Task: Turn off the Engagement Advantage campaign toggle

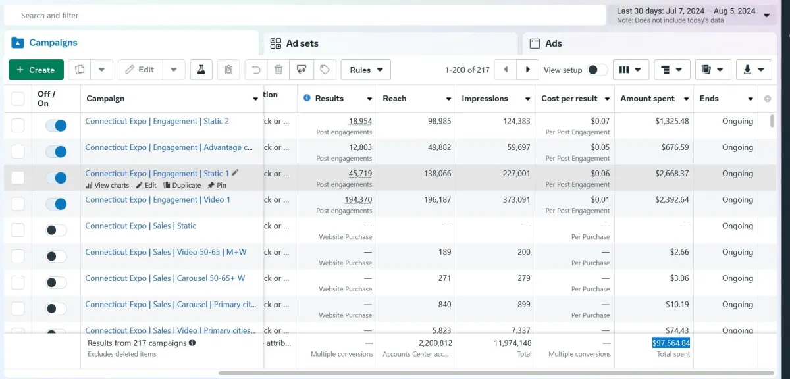Action: tap(56, 151)
